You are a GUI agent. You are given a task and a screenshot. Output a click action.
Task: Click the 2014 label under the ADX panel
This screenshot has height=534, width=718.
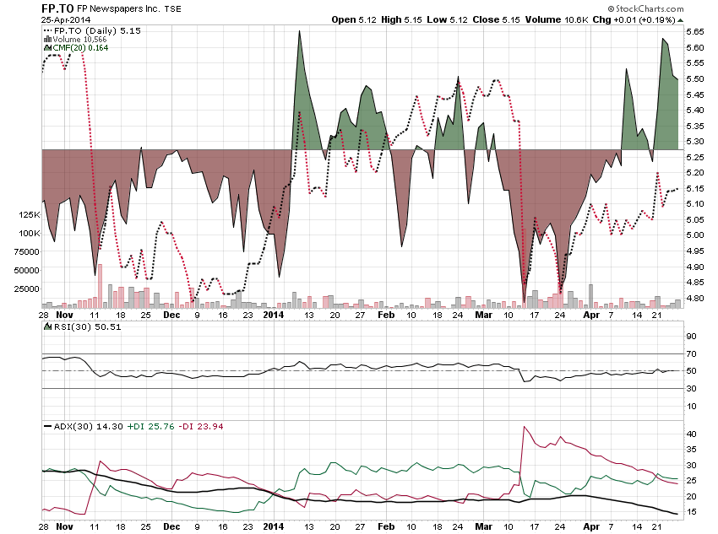[274, 526]
